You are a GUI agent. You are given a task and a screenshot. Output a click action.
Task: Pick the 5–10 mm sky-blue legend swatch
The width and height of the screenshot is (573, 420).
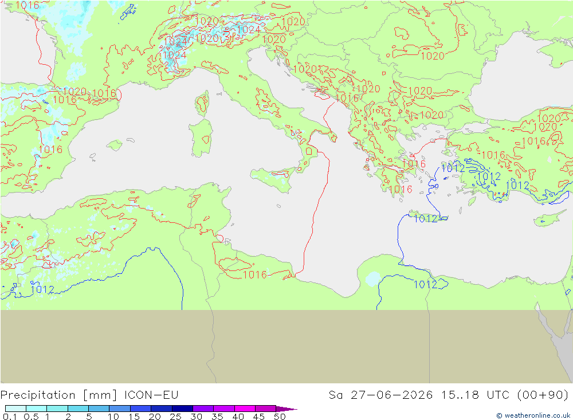click(x=99, y=409)
